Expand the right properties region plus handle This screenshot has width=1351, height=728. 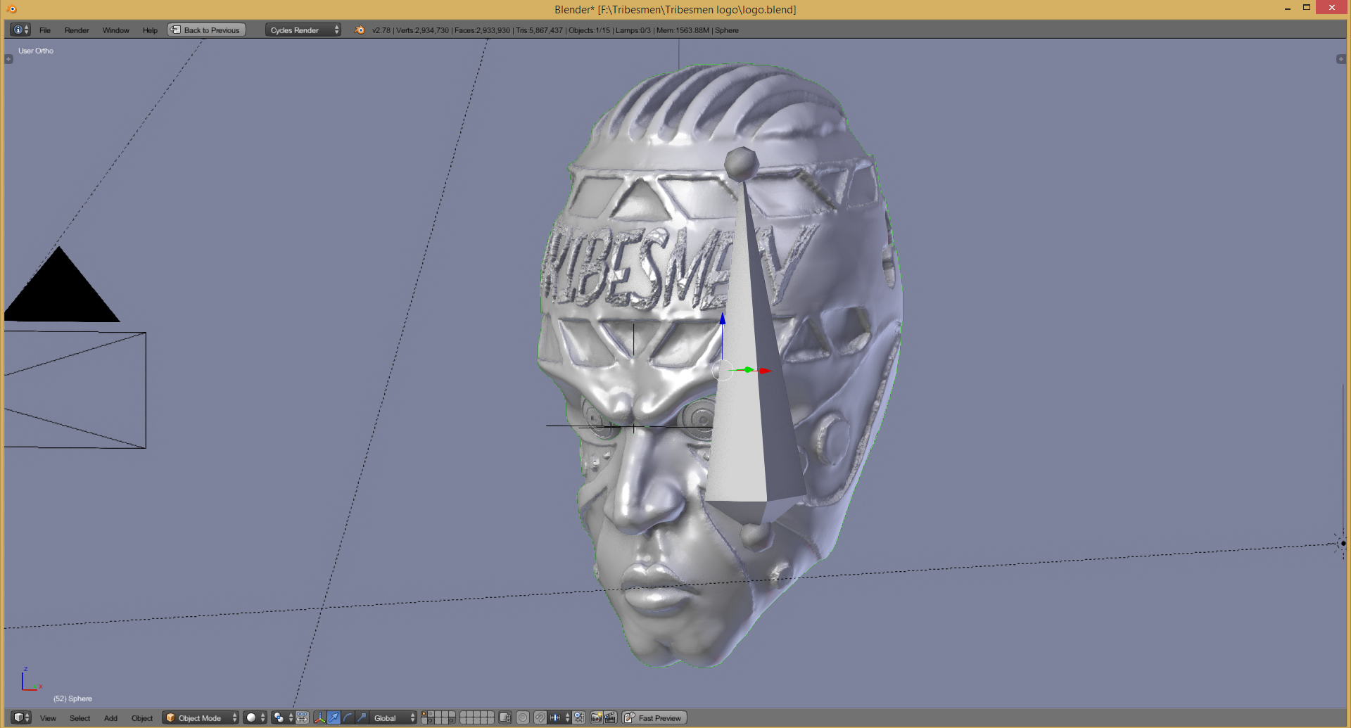coord(1340,59)
